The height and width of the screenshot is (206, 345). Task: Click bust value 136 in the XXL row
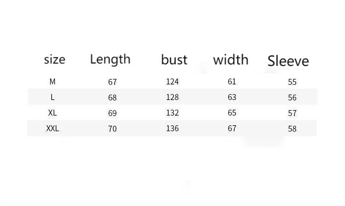click(172, 128)
